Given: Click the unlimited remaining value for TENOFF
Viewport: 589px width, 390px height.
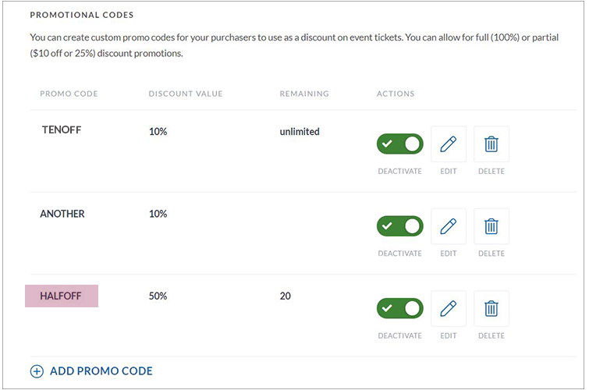Looking at the screenshot, I should (300, 132).
